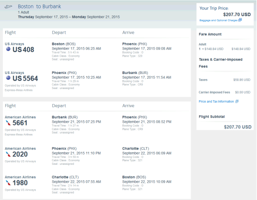257x200 pixels.
Task: Click the US Airways logo next to US 408
Action: click(x=8, y=49)
